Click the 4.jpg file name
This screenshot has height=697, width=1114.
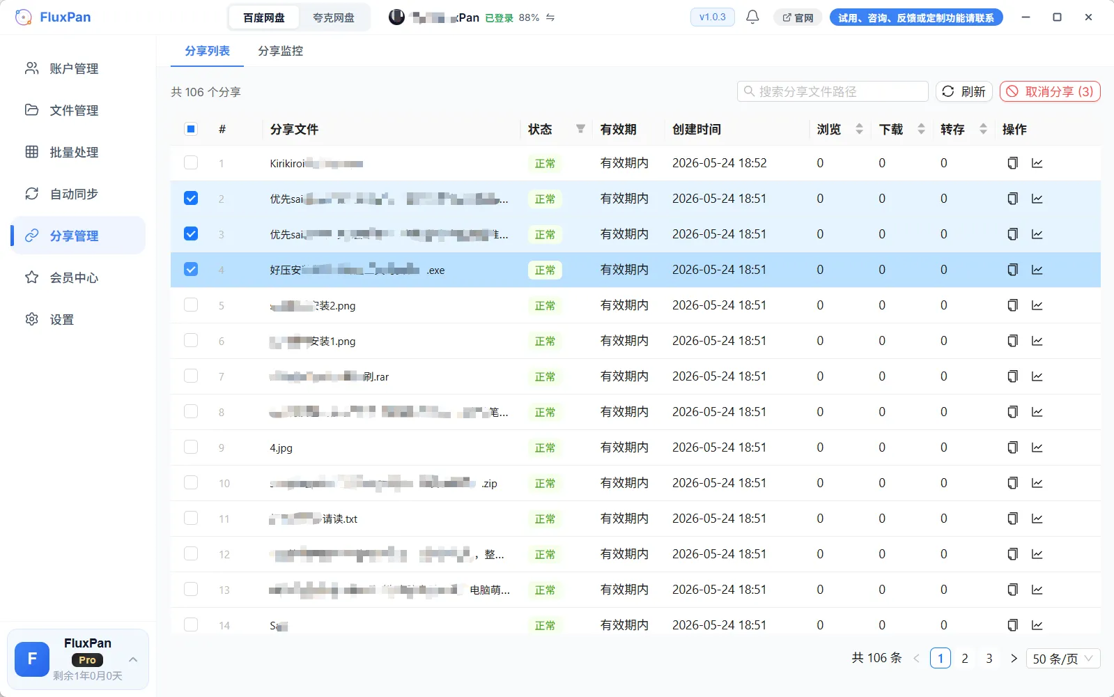point(281,447)
